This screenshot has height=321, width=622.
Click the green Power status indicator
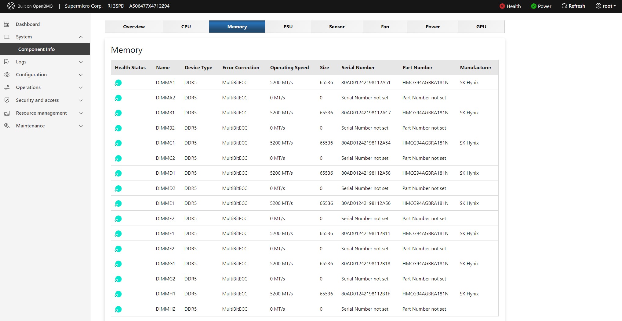click(533, 6)
